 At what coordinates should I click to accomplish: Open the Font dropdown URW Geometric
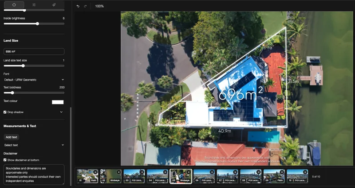[34, 80]
